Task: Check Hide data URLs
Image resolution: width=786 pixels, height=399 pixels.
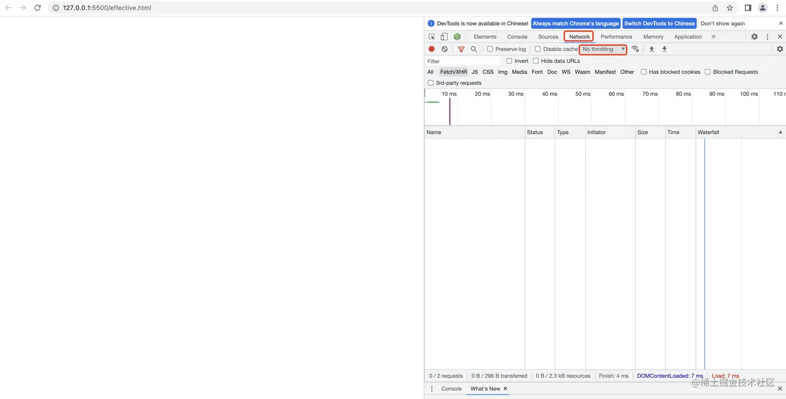Action: tap(535, 61)
